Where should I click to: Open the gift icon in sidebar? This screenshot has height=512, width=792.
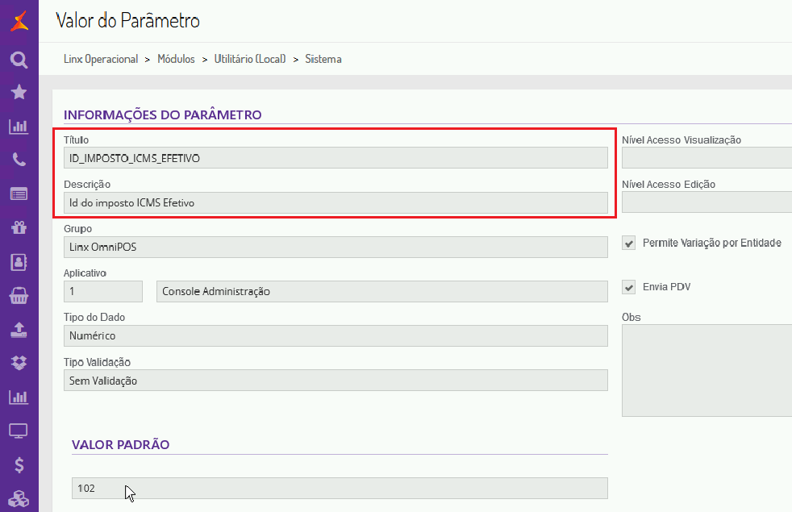click(x=19, y=227)
